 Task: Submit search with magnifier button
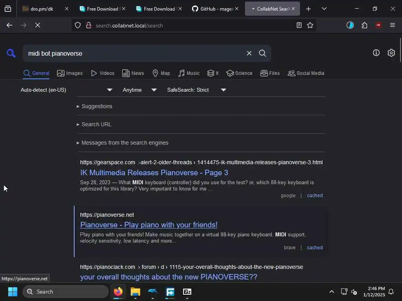[262, 53]
